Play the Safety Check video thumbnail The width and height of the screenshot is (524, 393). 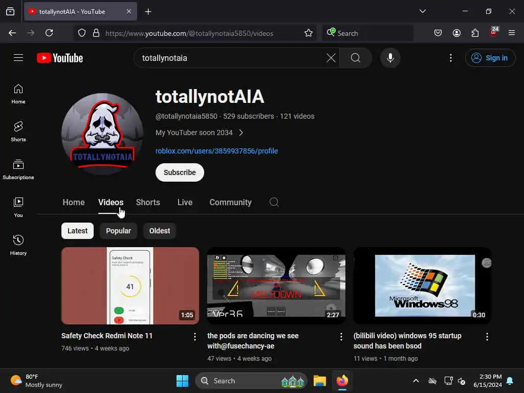tap(130, 286)
